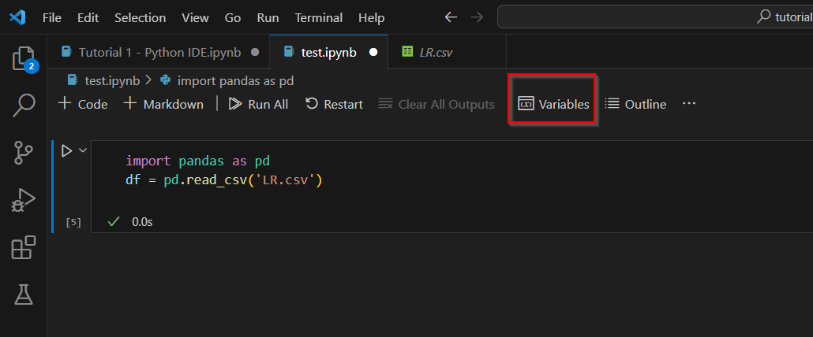Open the Selection menu
813x337 pixels.
point(140,17)
